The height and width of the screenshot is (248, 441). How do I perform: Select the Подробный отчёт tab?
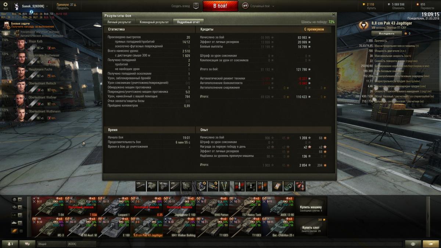click(x=188, y=22)
